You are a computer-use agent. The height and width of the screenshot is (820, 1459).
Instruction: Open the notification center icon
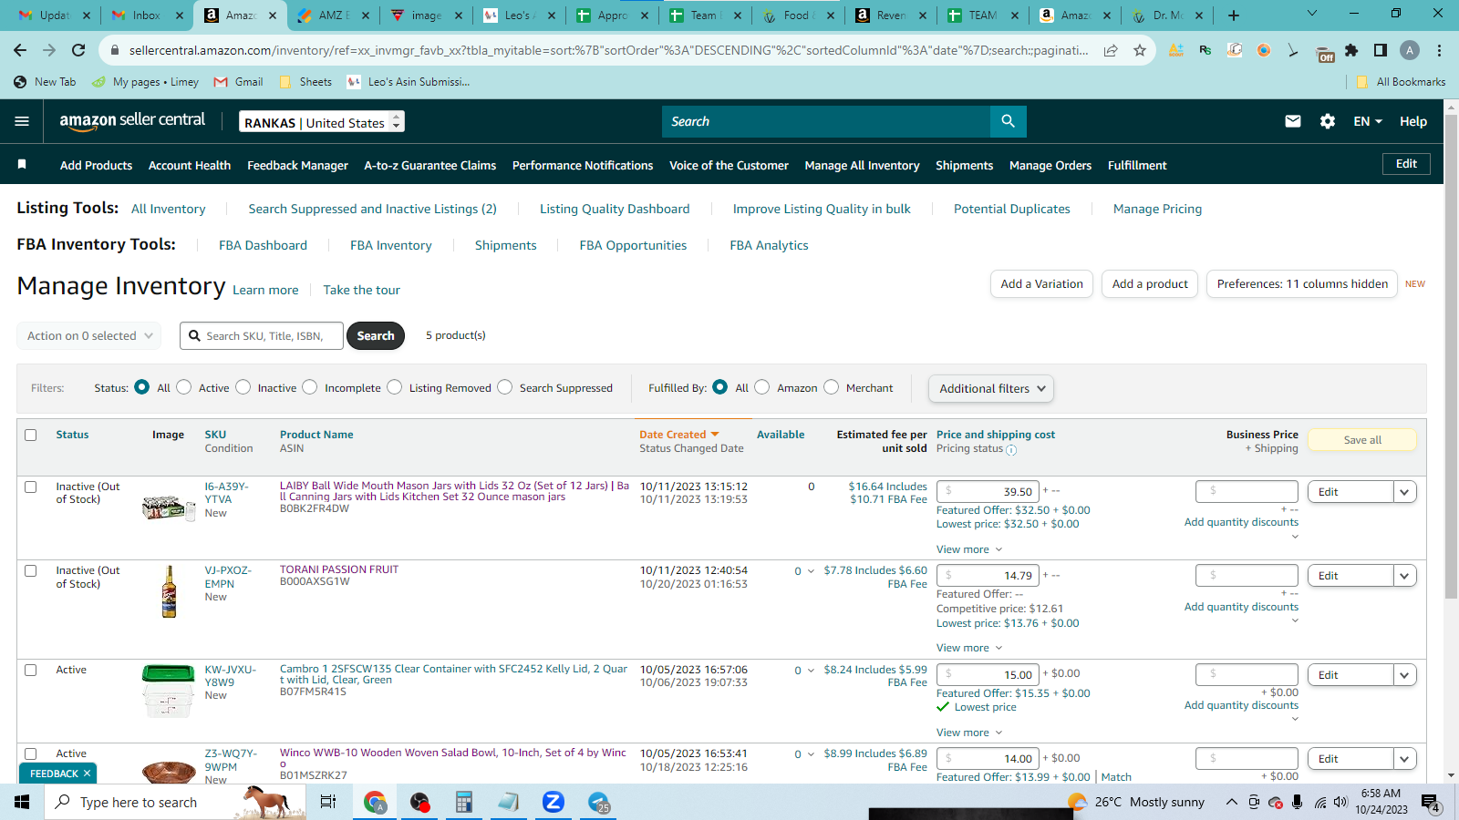click(1431, 803)
